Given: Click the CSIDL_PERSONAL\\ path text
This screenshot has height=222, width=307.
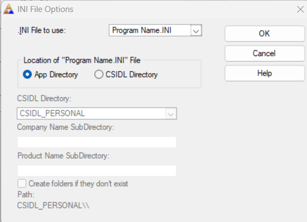Looking at the screenshot, I should click(x=53, y=206).
